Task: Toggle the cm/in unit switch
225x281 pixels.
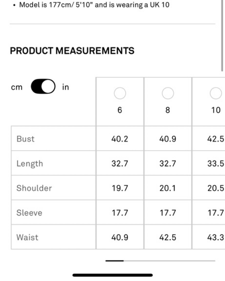Action: [43, 87]
